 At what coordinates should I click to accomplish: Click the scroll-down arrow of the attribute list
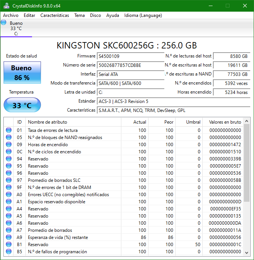[x=247, y=252]
